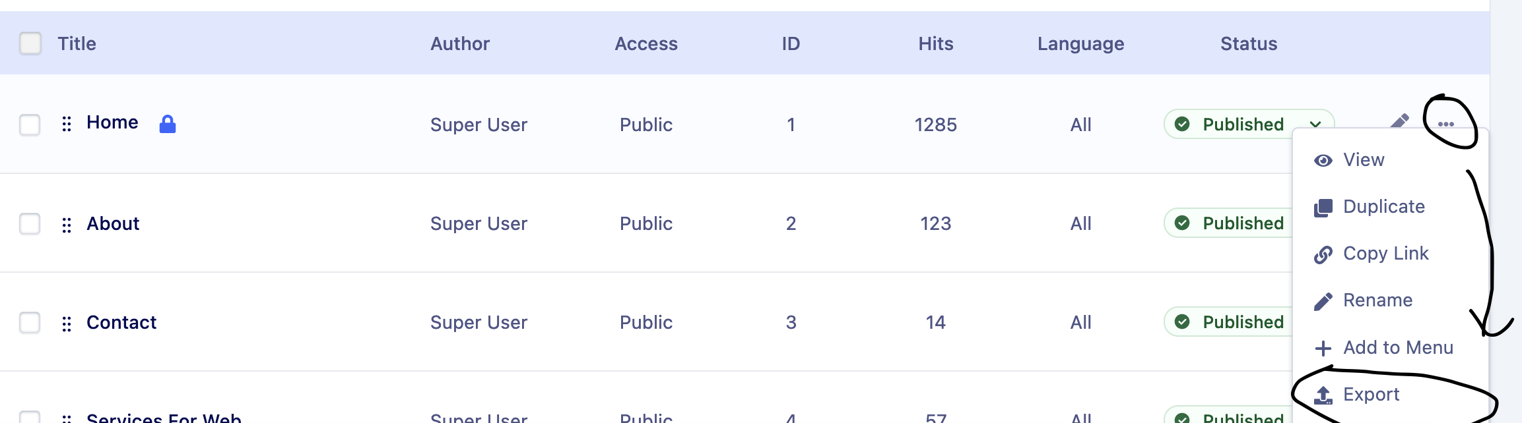
Task: Expand the Published status dropdown for Home
Action: (x=1315, y=125)
